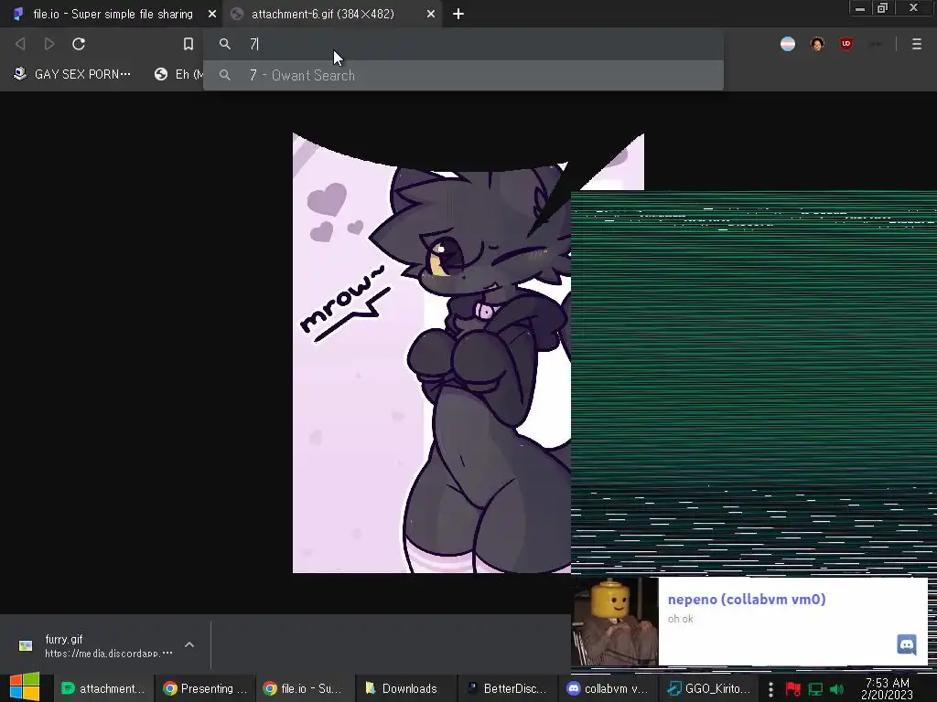Go back one page

coord(20,44)
